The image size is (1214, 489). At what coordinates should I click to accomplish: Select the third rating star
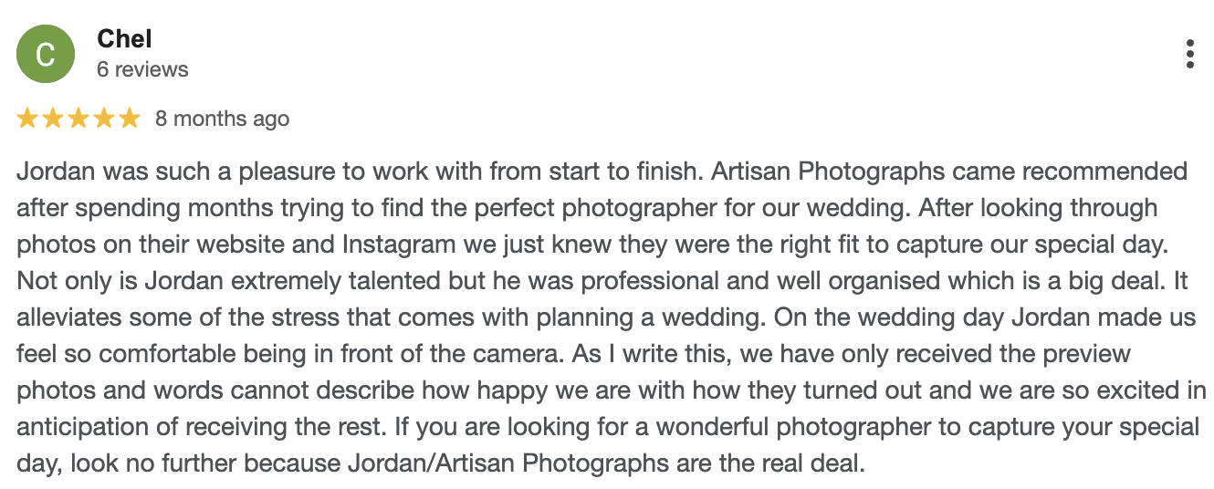(x=78, y=118)
